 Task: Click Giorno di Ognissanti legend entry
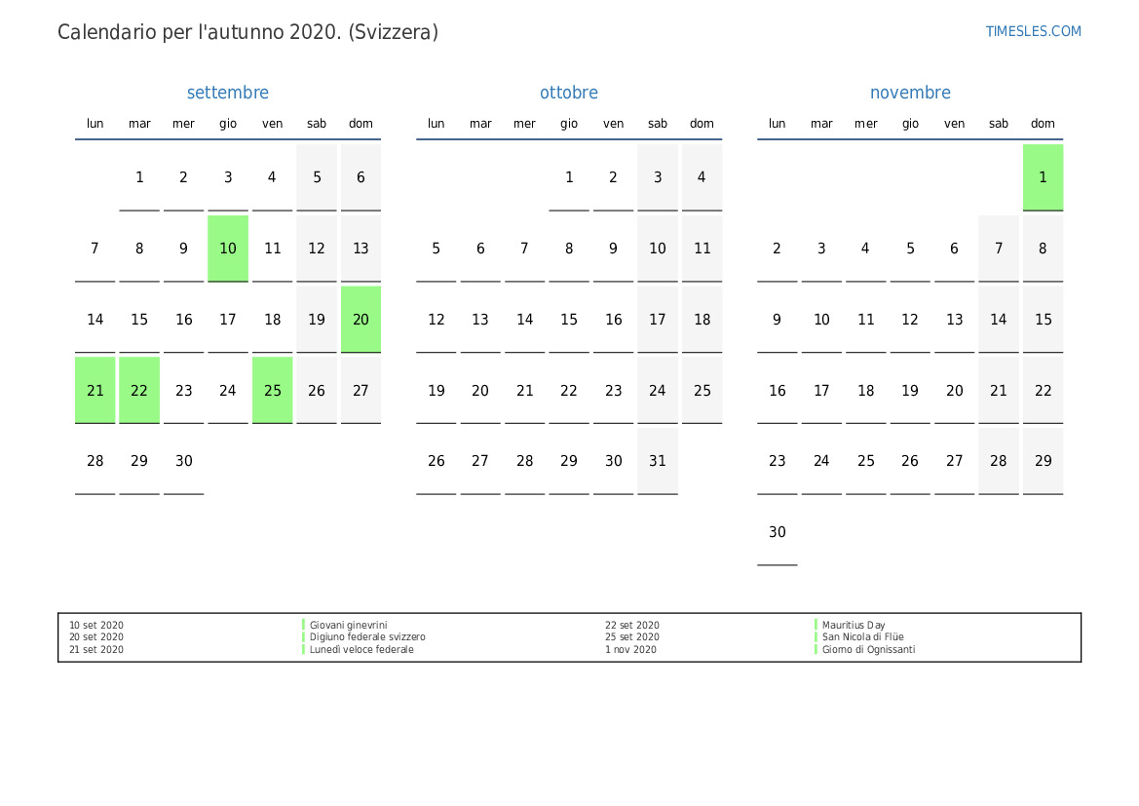tap(868, 650)
